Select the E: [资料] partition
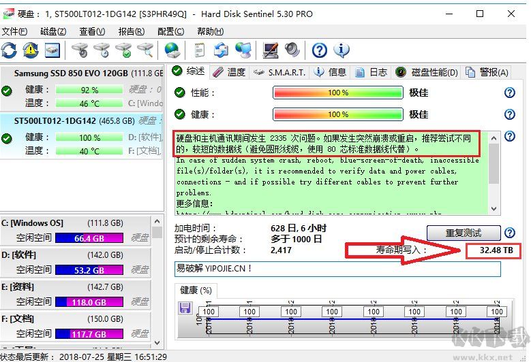The image size is (531, 362). 75,295
